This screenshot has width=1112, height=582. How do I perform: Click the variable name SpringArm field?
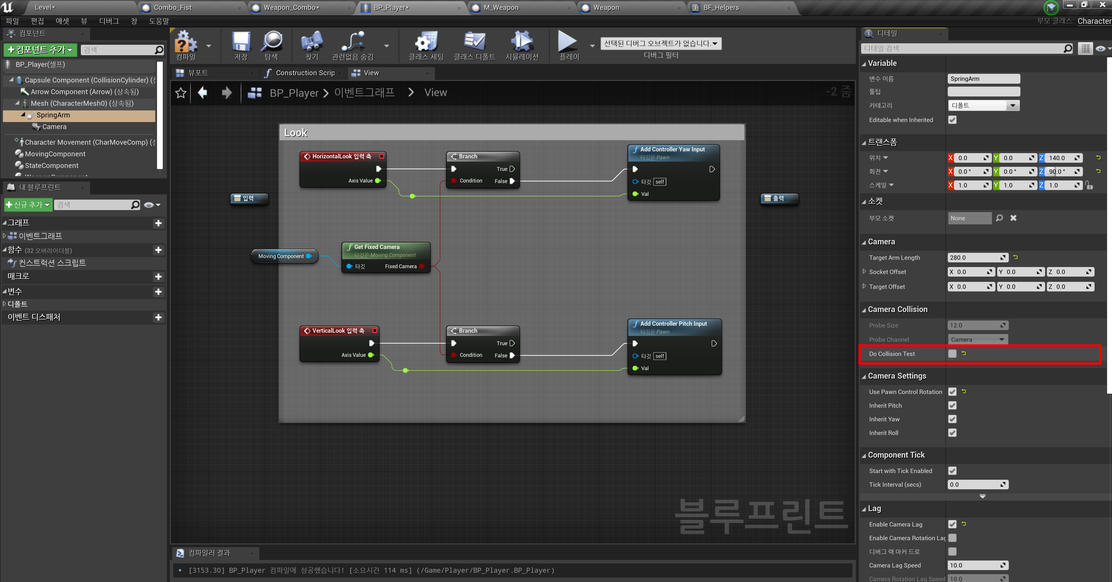click(984, 78)
